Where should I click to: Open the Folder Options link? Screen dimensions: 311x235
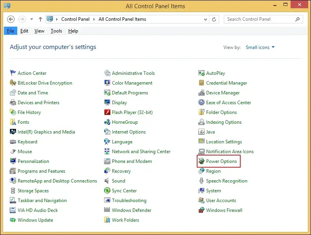click(x=221, y=112)
